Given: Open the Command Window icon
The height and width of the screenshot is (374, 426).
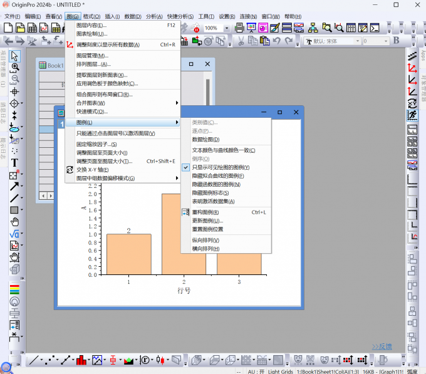Looking at the screenshot, I should click(375, 28).
